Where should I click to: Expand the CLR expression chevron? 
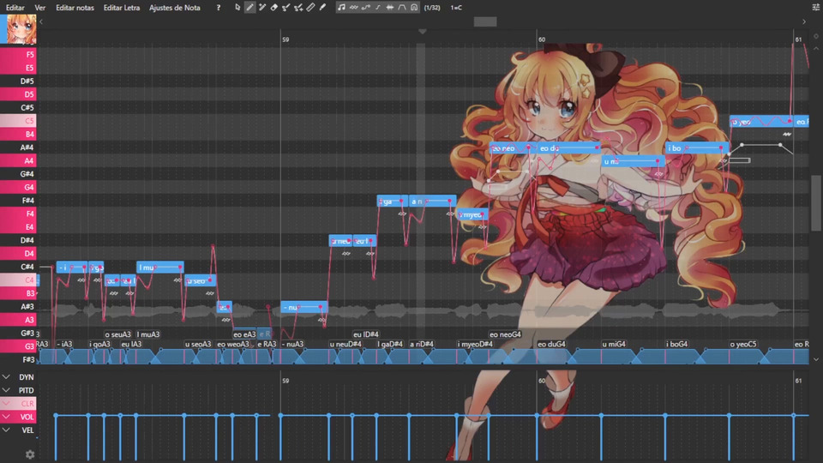pos(6,403)
